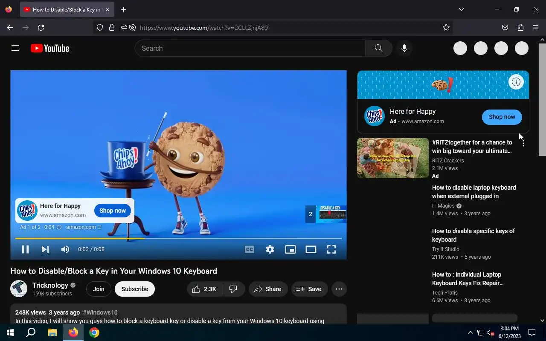Image resolution: width=546 pixels, height=341 pixels.
Task: Show hidden system tray icons
Action: pyautogui.click(x=470, y=332)
